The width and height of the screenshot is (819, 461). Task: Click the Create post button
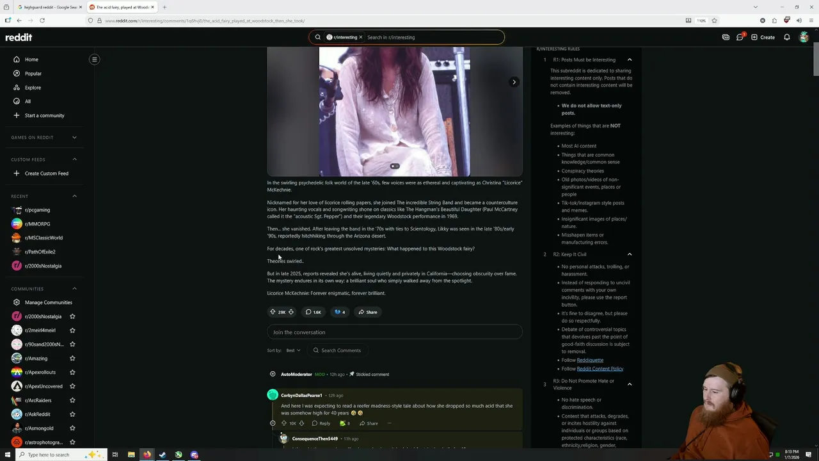pos(763,37)
